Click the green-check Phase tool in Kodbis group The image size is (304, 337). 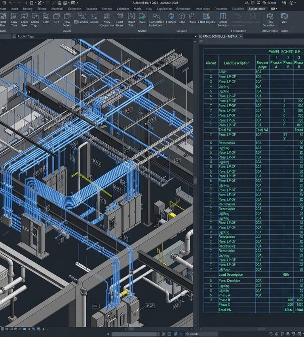coord(142,18)
